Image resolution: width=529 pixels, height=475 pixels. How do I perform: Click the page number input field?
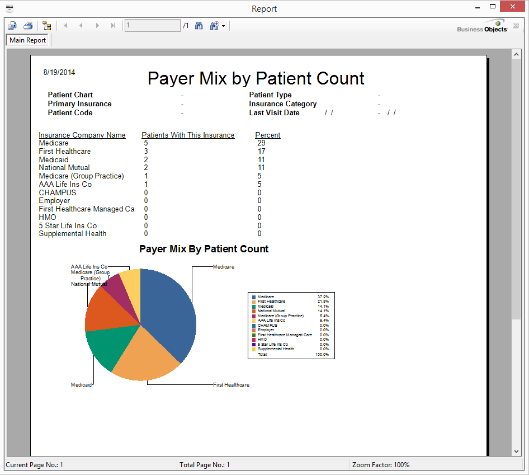152,26
